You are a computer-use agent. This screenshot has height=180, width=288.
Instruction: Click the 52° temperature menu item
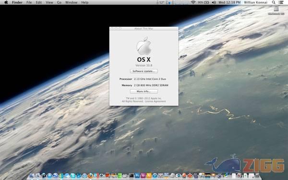160,2
